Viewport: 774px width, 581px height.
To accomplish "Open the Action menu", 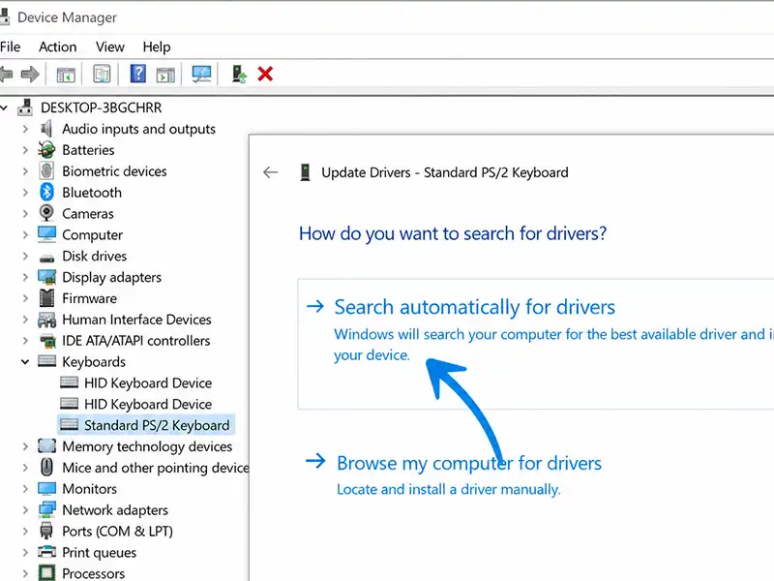I will click(x=58, y=46).
